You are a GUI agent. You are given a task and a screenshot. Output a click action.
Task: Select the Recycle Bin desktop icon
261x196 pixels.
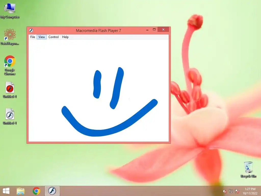pyautogui.click(x=248, y=169)
